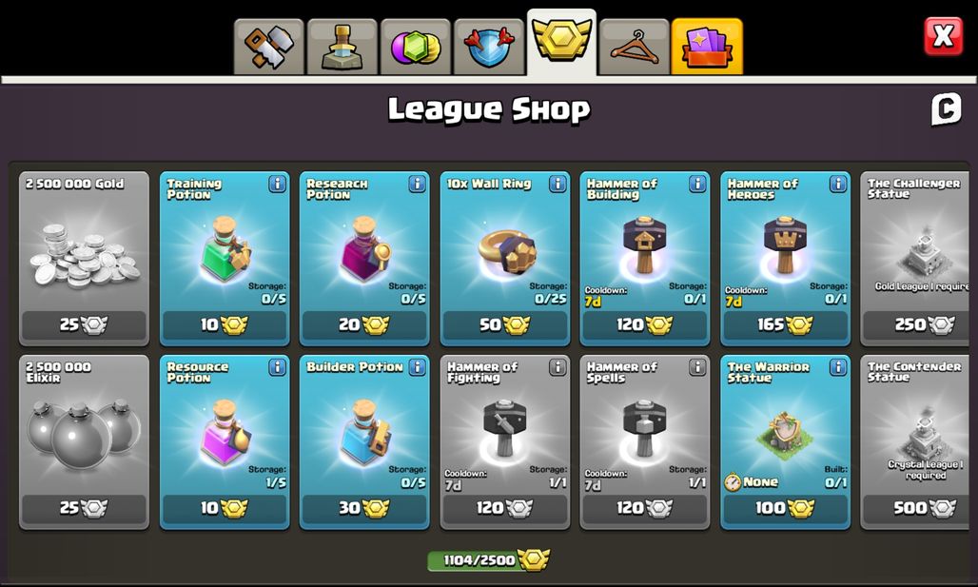The image size is (978, 587).
Task: Tap the 1104/2500 league medals bar
Action: (x=488, y=560)
